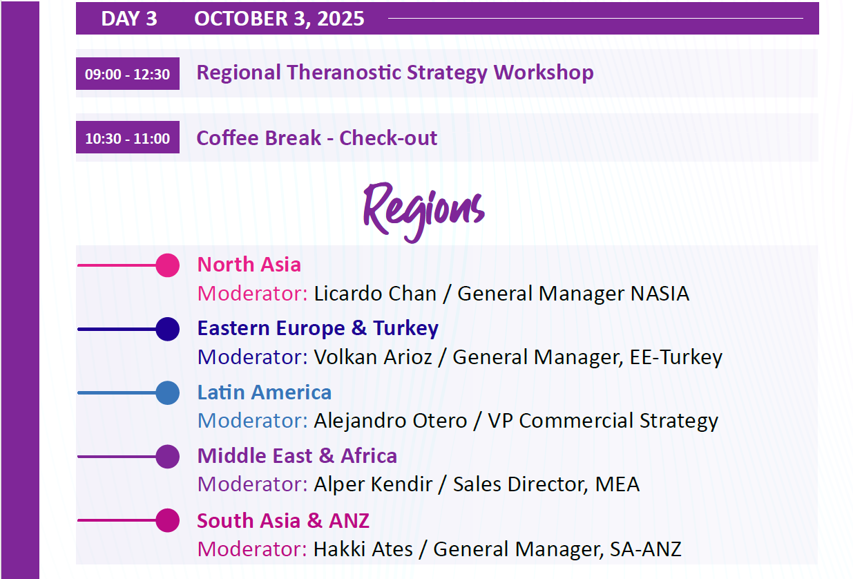Viewport: 853px width, 579px height.
Task: Click the October 3, 2025 date heading
Action: tap(279, 19)
